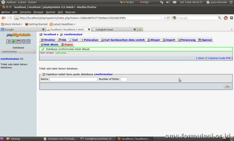Click the Ubah link

point(201,58)
